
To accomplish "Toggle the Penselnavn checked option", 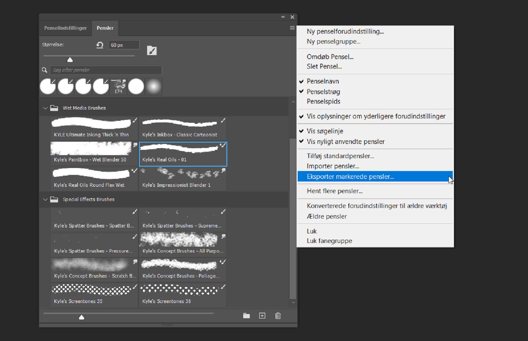I will [x=375, y=81].
